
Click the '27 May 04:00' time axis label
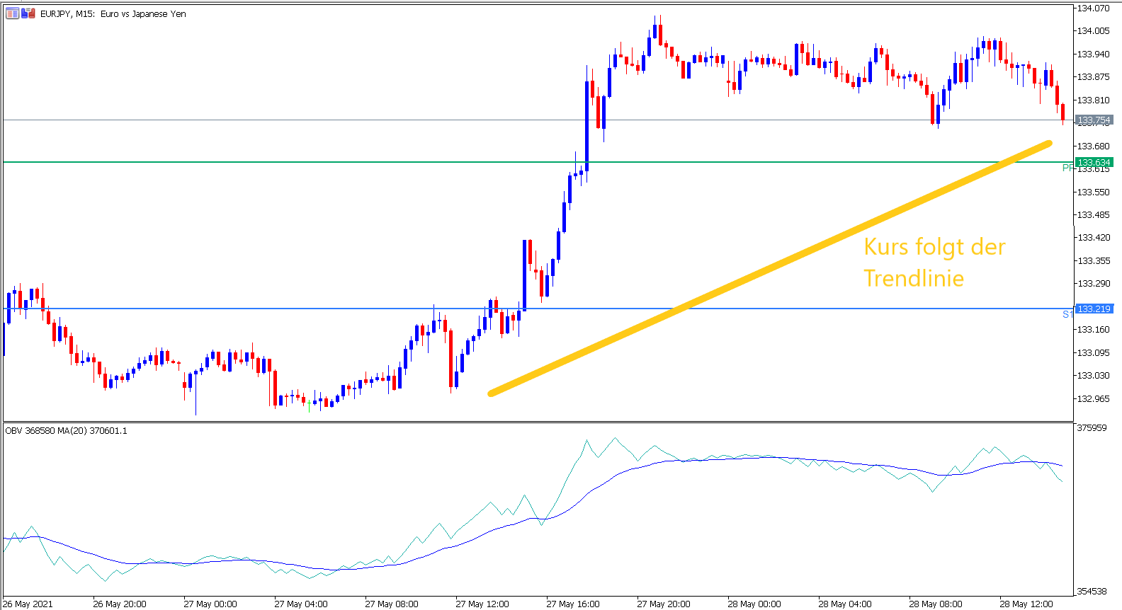(301, 604)
